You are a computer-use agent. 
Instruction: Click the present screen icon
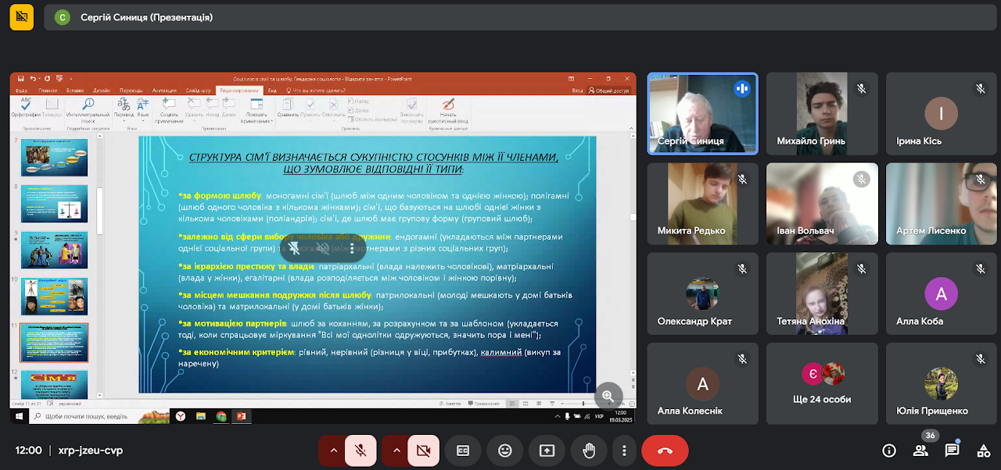pos(547,450)
